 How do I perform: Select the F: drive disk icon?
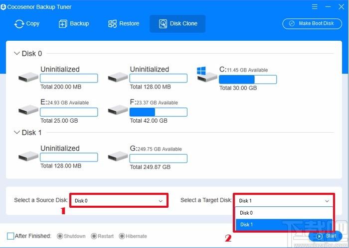pos(118,110)
